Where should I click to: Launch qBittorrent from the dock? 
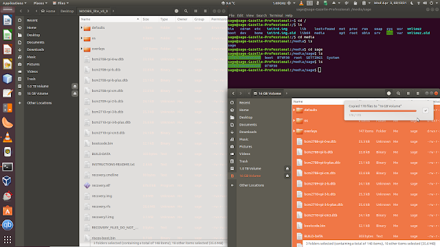point(8,225)
